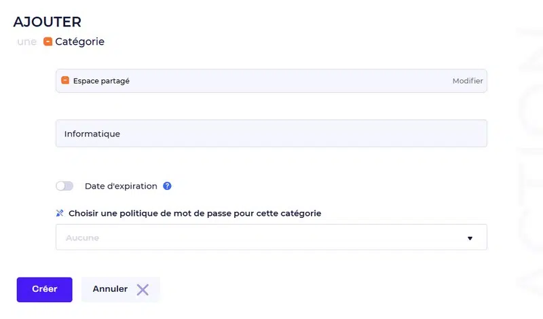Focus the Informatique name input field
This screenshot has width=543, height=319.
pos(271,134)
